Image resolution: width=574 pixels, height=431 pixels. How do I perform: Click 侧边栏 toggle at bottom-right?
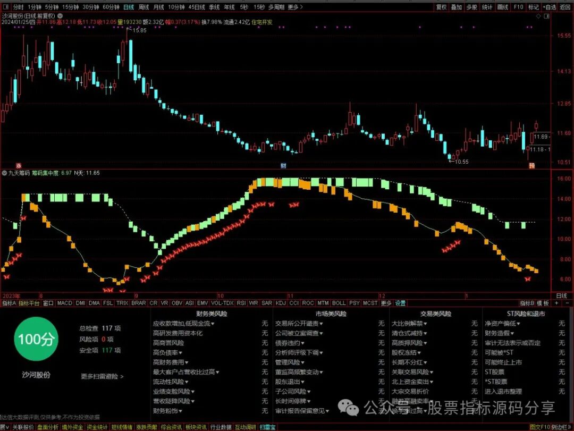561,427
